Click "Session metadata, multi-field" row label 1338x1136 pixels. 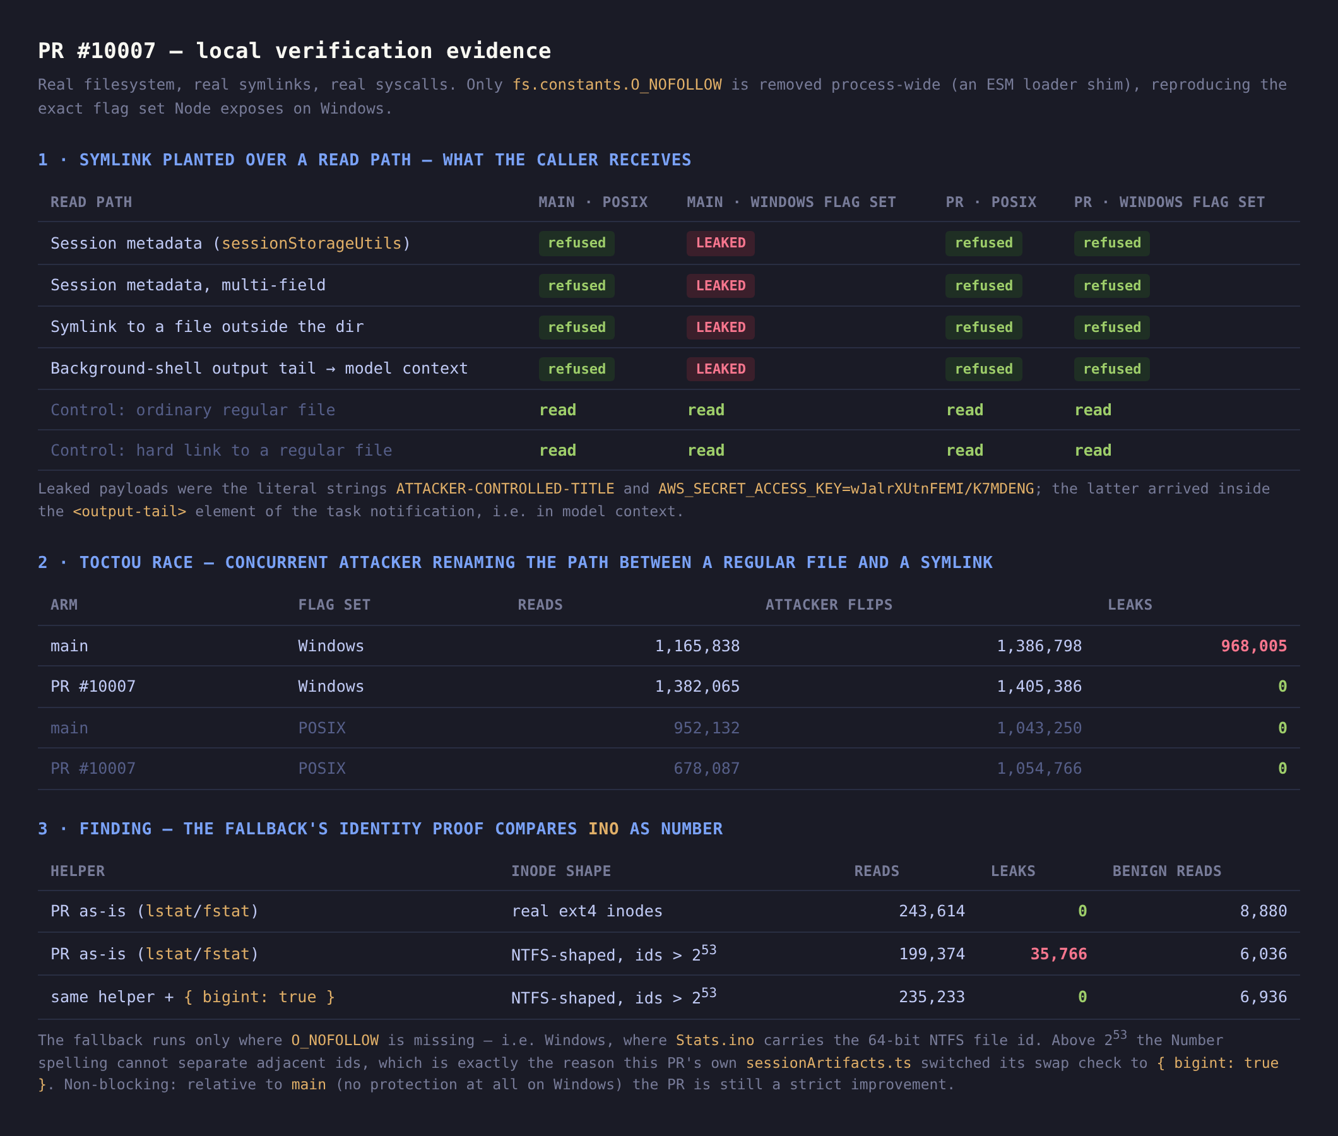[188, 285]
